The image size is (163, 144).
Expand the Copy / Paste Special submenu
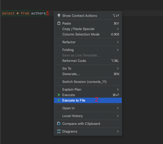pos(118,29)
